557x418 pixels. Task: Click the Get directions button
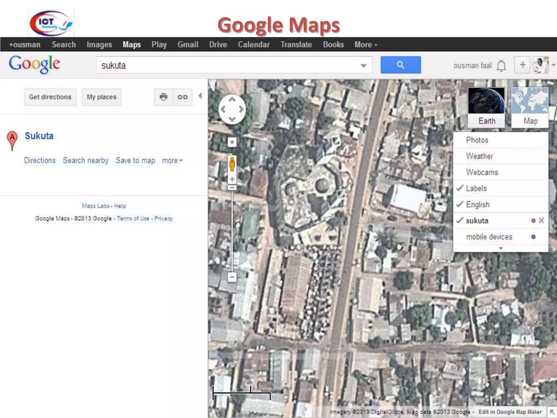[x=50, y=97]
